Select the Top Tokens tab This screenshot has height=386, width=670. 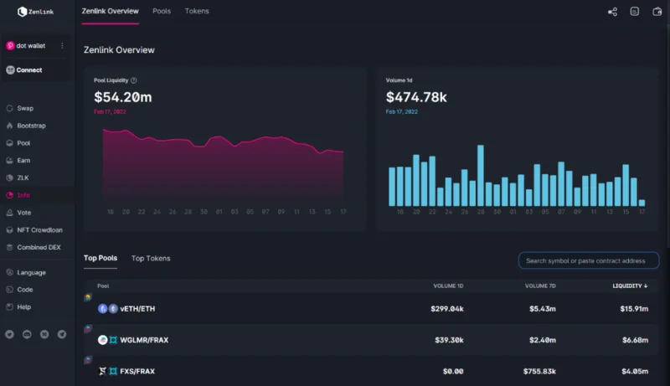tap(151, 259)
